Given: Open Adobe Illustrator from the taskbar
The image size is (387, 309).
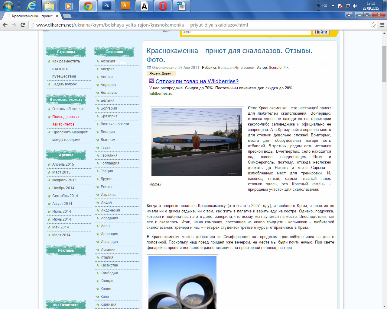Looking at the screenshot, I should pos(125,6).
